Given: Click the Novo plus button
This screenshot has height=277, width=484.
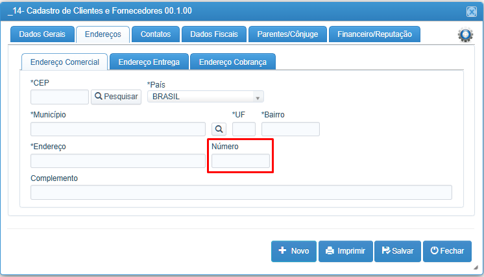Looking at the screenshot, I should pos(294,251).
